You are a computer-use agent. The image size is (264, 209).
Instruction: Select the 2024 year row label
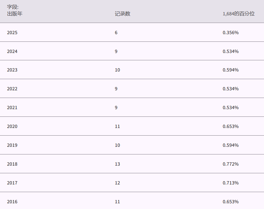point(12,51)
